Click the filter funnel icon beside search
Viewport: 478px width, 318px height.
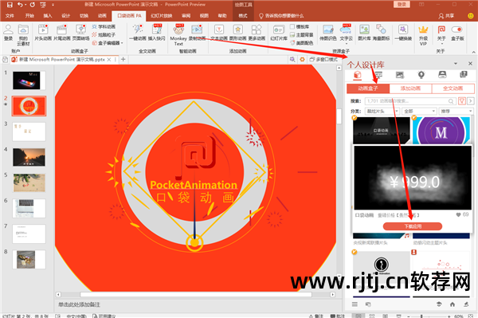point(462,101)
